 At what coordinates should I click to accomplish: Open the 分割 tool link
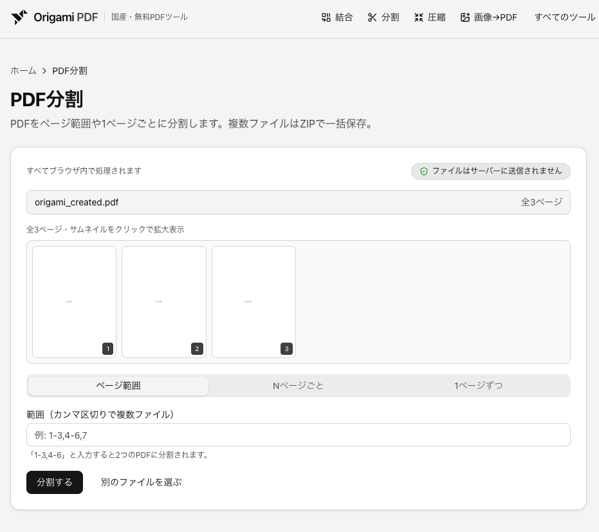click(x=383, y=17)
